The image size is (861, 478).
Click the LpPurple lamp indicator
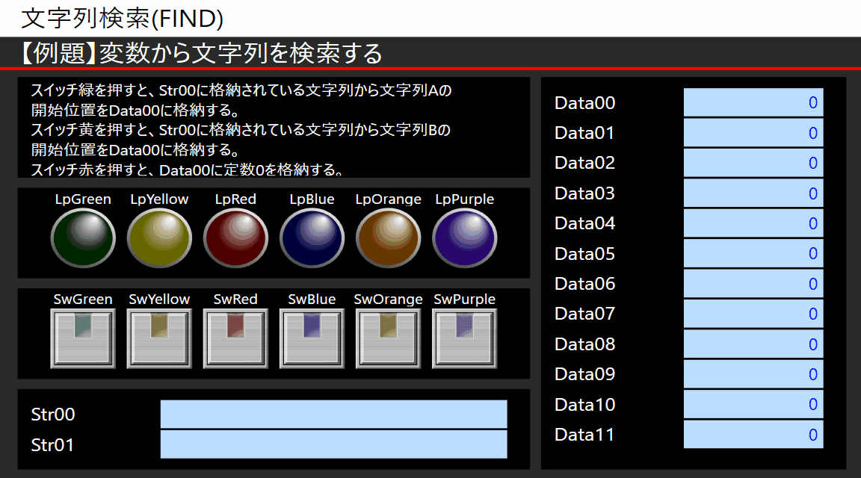click(464, 238)
